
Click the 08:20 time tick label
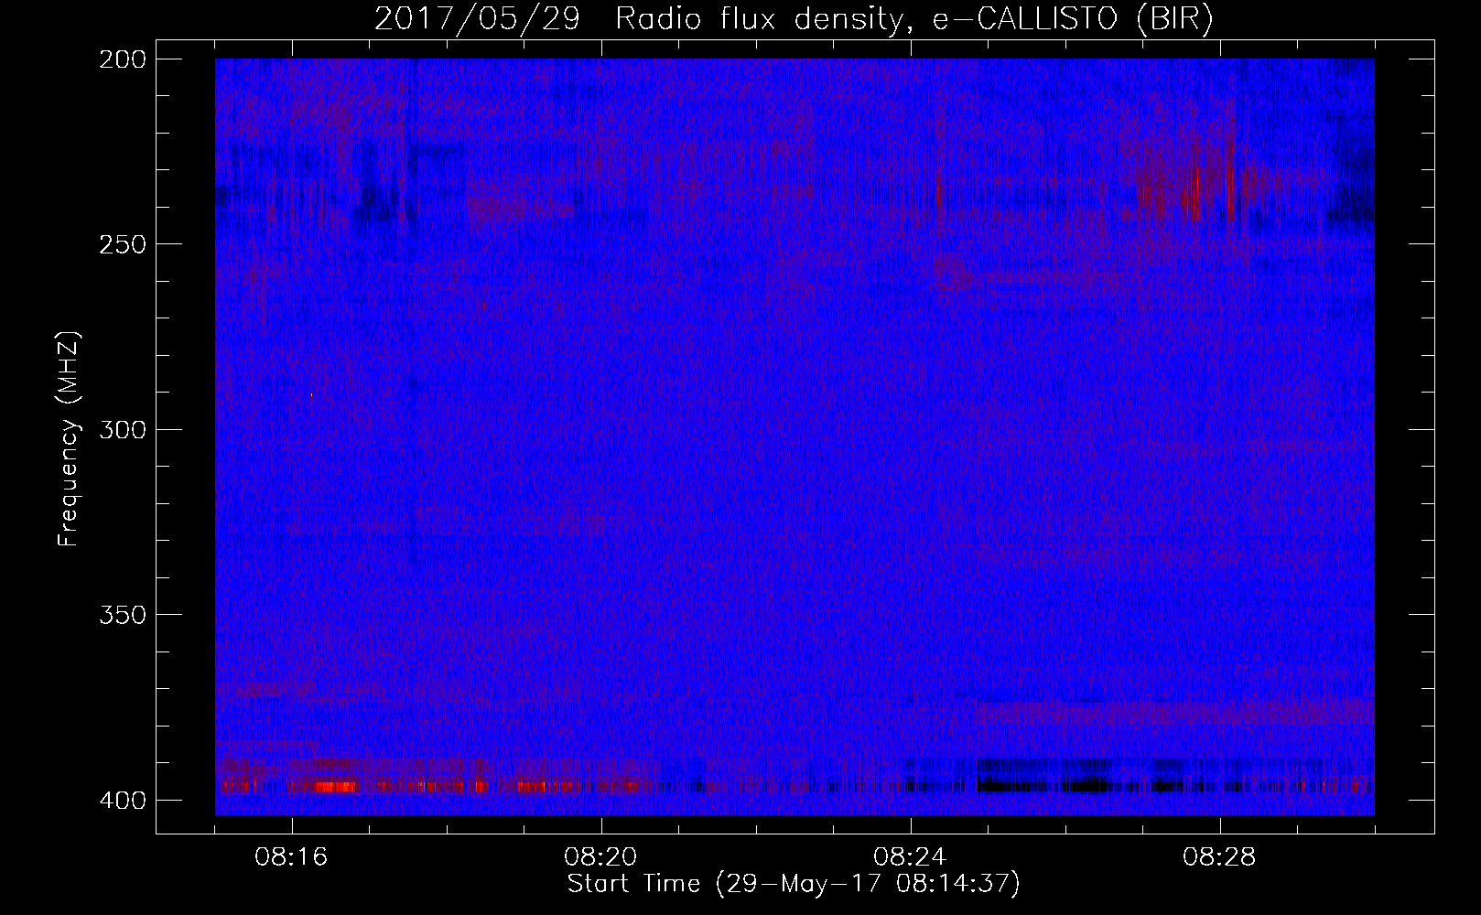601,857
